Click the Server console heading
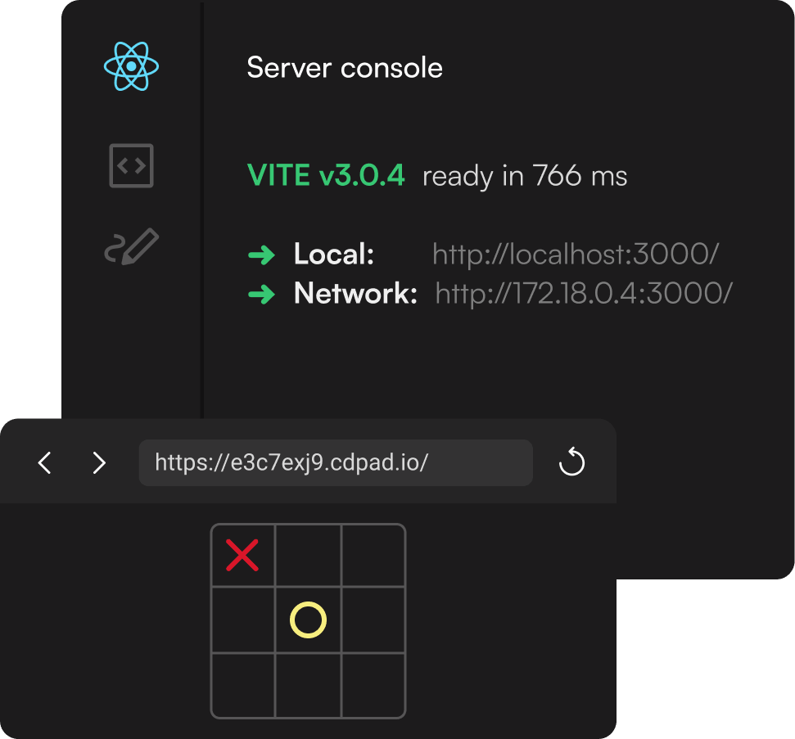 pos(345,67)
